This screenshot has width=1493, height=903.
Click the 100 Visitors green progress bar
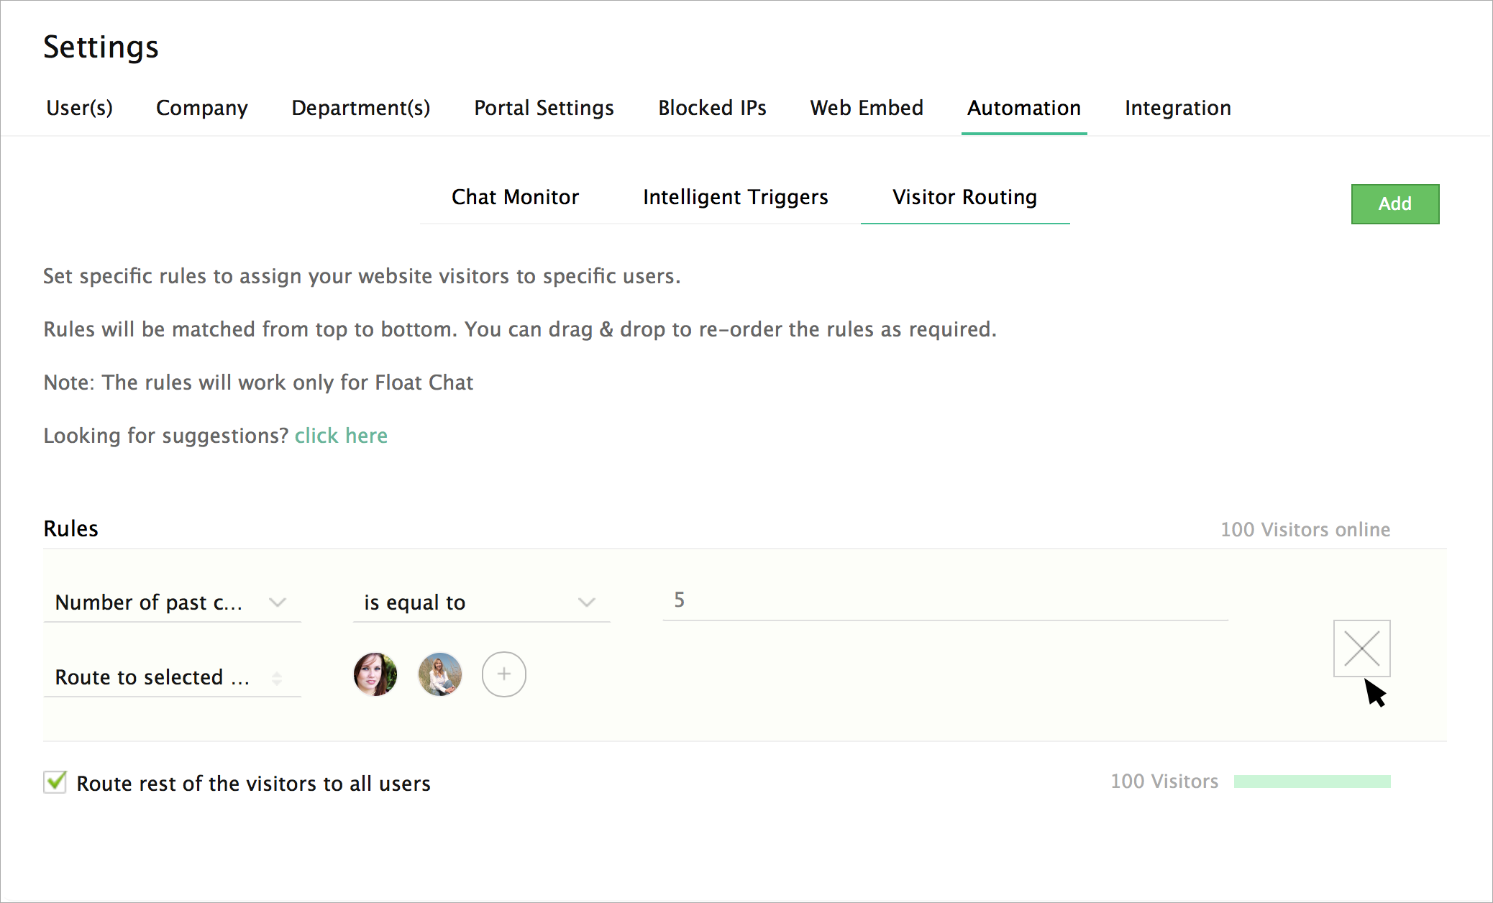pos(1312,781)
